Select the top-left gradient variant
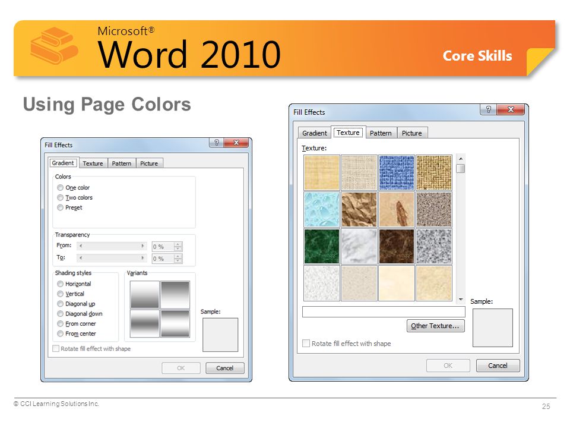The image size is (570, 428). pos(145,294)
